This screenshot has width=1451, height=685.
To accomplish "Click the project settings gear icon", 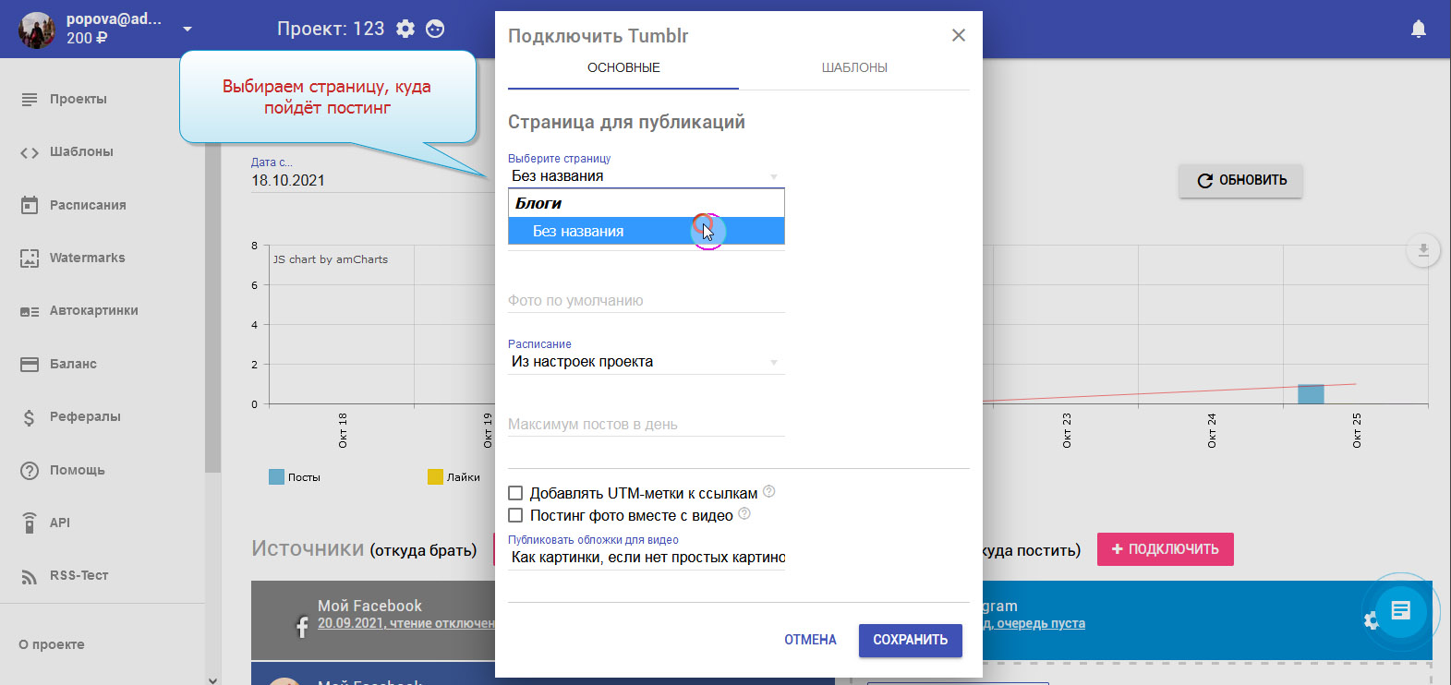I will [x=405, y=29].
